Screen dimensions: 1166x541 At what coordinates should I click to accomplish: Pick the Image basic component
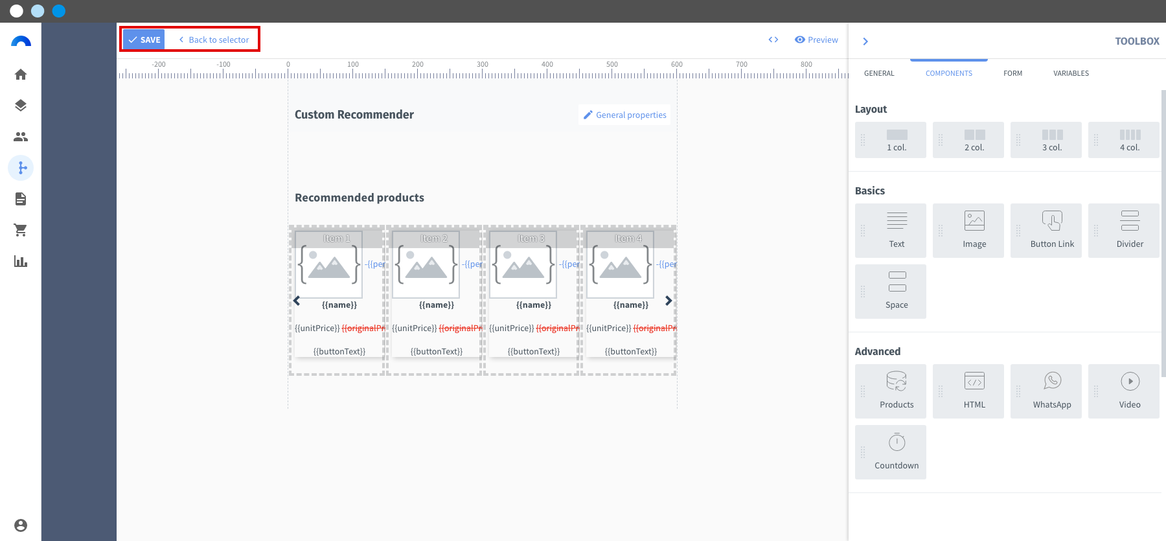(968, 231)
